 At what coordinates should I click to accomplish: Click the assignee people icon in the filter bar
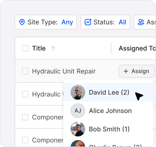pyautogui.click(x=141, y=22)
